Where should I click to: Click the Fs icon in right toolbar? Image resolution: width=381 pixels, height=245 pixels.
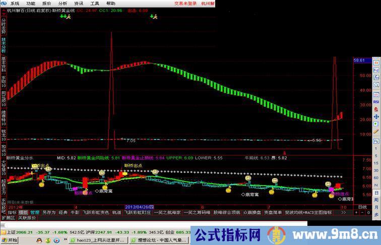376,142
